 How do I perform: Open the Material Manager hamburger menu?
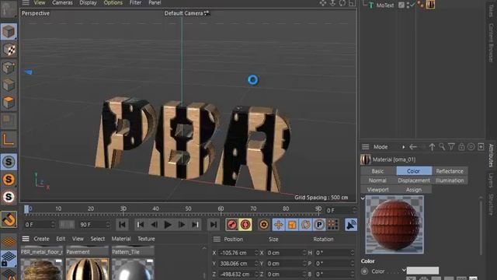point(26,239)
